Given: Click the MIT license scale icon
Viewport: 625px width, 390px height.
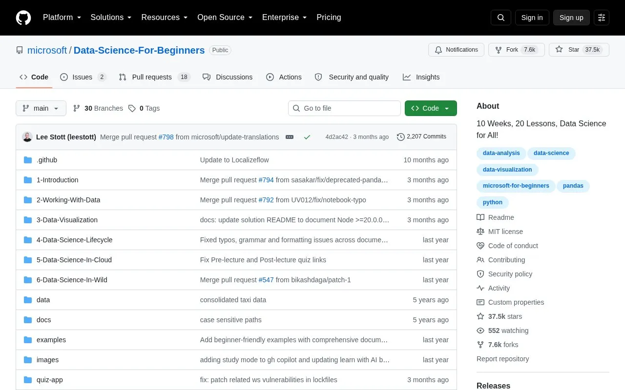Looking at the screenshot, I should (x=480, y=232).
